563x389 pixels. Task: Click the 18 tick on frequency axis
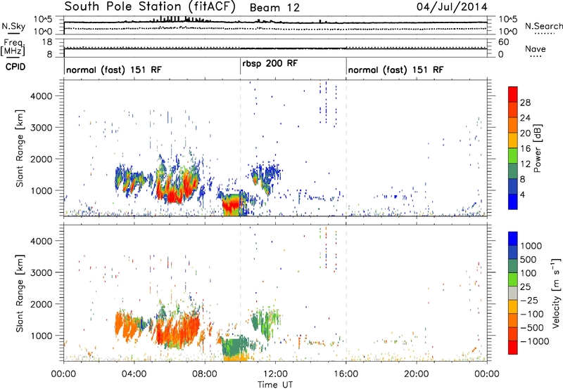pyautogui.click(x=47, y=42)
